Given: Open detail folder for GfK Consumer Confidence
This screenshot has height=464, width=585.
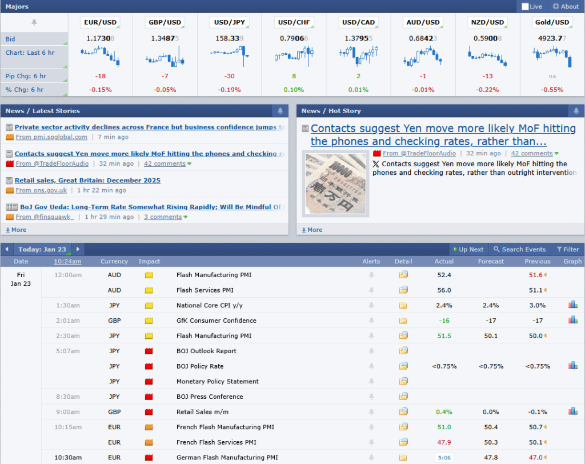Looking at the screenshot, I should (x=403, y=321).
